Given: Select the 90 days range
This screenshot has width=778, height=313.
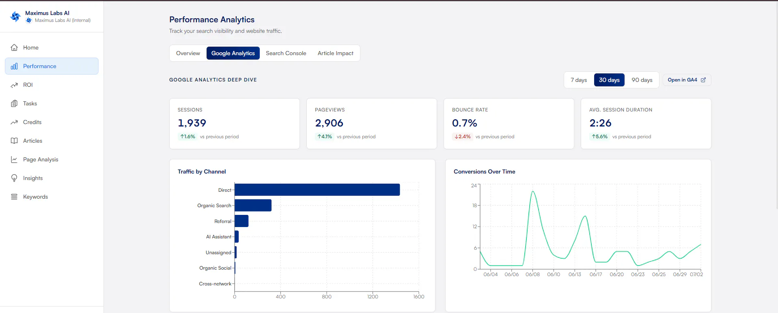Looking at the screenshot, I should 642,80.
